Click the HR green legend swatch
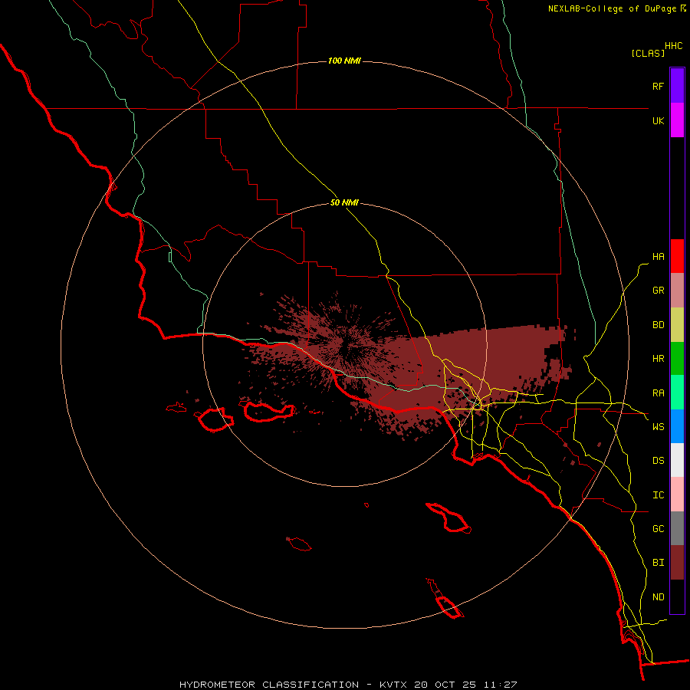Screen dimensions: 690x690 [x=677, y=359]
